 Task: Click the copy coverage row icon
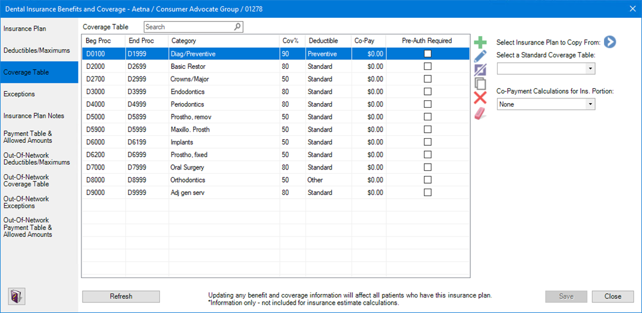point(480,83)
